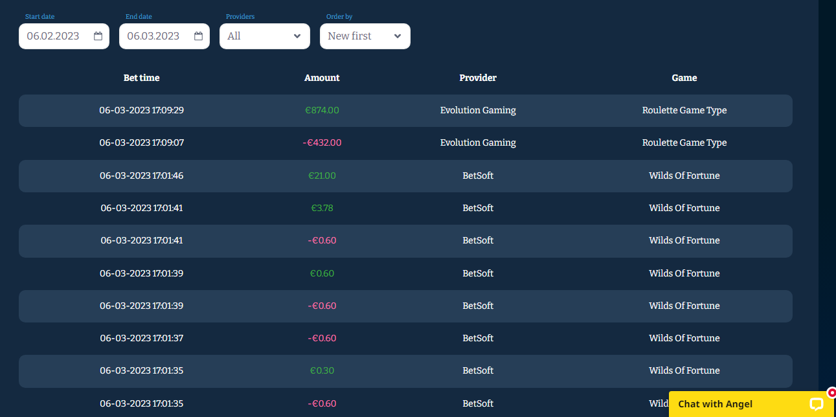Click the 17:01:46 BetSoft provider cell
Viewport: 836px width, 417px height.
(478, 175)
